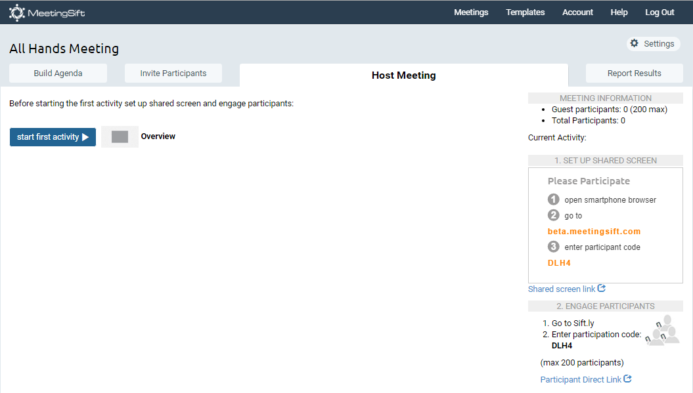Click the MeetingSift logo icon
Screen dimensions: 693x393
click(17, 12)
